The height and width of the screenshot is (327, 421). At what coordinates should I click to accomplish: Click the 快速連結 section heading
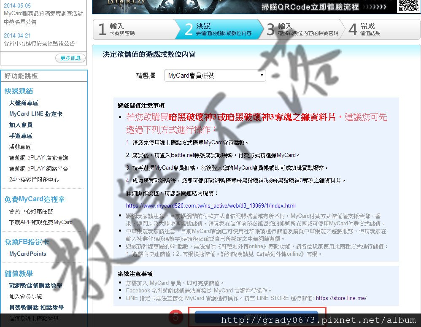pos(19,91)
